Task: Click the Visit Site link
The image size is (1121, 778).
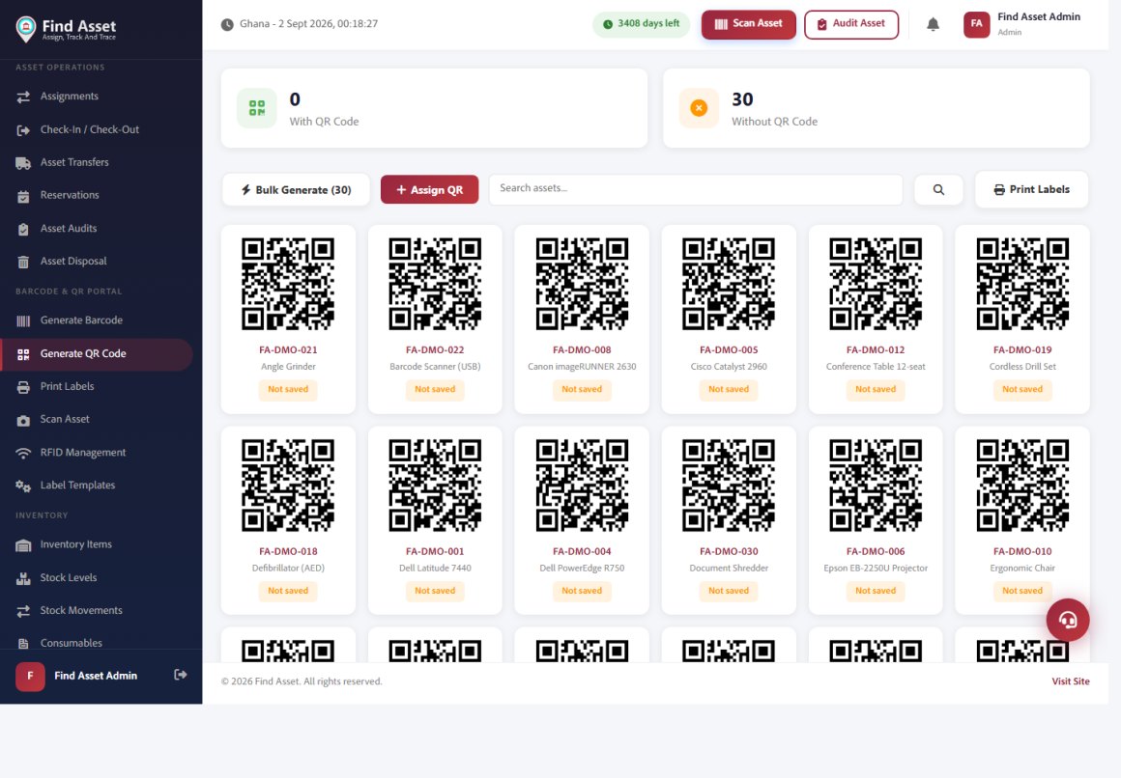Action: [x=1070, y=681]
